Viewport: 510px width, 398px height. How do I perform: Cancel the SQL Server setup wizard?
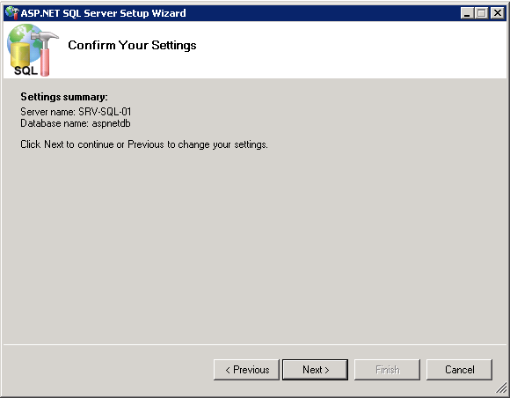pyautogui.click(x=459, y=370)
